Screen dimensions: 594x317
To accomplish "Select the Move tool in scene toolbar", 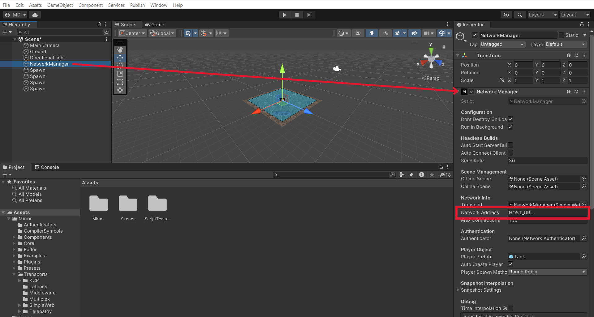I will [x=120, y=58].
